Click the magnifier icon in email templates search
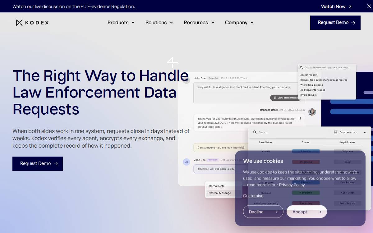This screenshot has height=233, width=373. tap(301, 67)
